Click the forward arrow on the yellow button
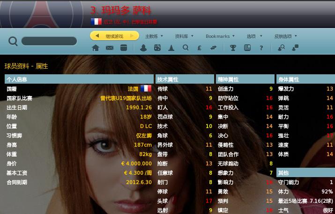Screen dimensions: 335x214 pyautogui.click(x=132, y=36)
